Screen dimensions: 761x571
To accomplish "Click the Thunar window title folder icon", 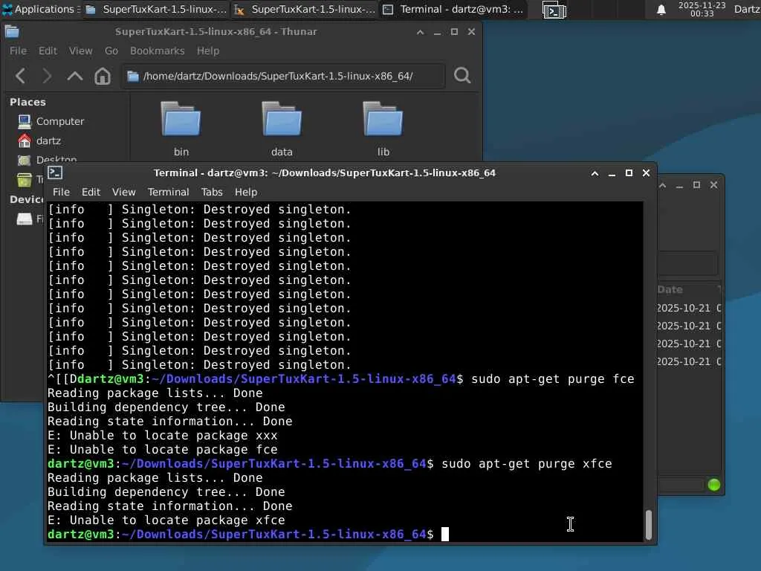I will click(x=12, y=32).
